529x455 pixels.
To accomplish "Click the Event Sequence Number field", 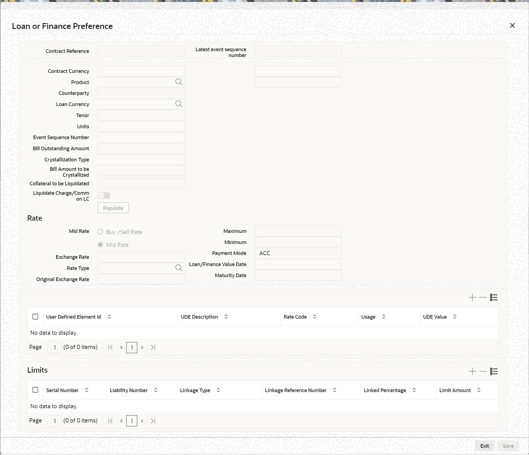I will [141, 137].
